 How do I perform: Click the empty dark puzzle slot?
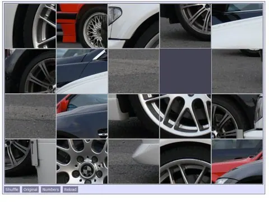pyautogui.click(x=185, y=71)
